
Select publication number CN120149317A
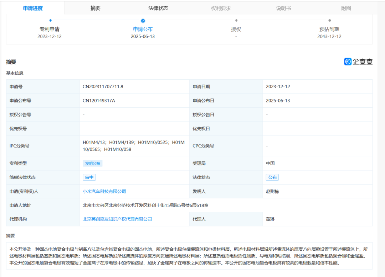click(99, 100)
